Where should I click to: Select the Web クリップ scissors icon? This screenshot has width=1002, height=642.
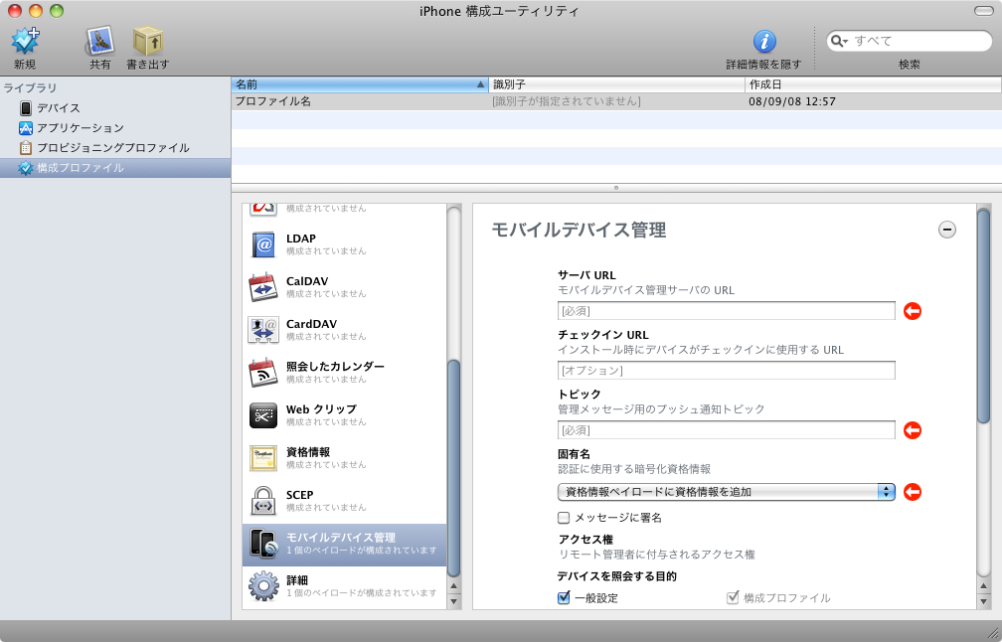262,415
